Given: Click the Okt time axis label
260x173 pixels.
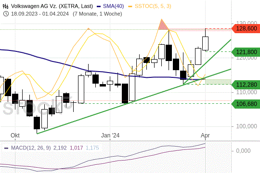Looking at the screenshot, I should tap(15, 136).
